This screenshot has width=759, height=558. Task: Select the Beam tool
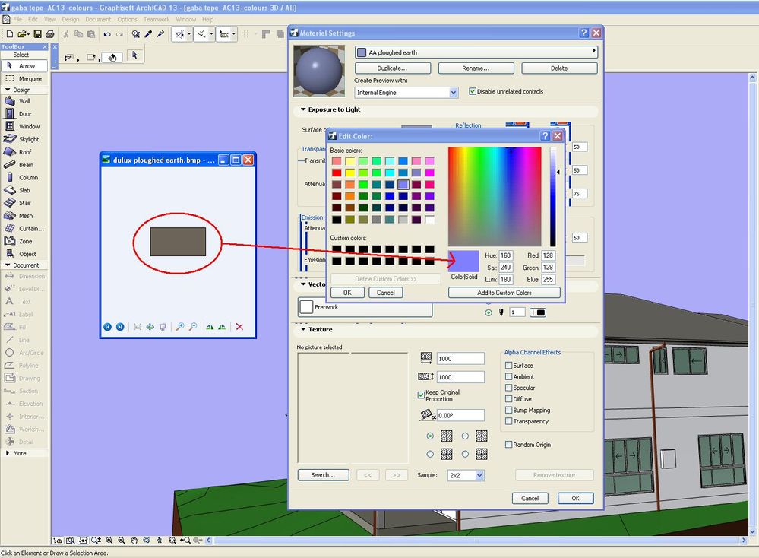(24, 165)
